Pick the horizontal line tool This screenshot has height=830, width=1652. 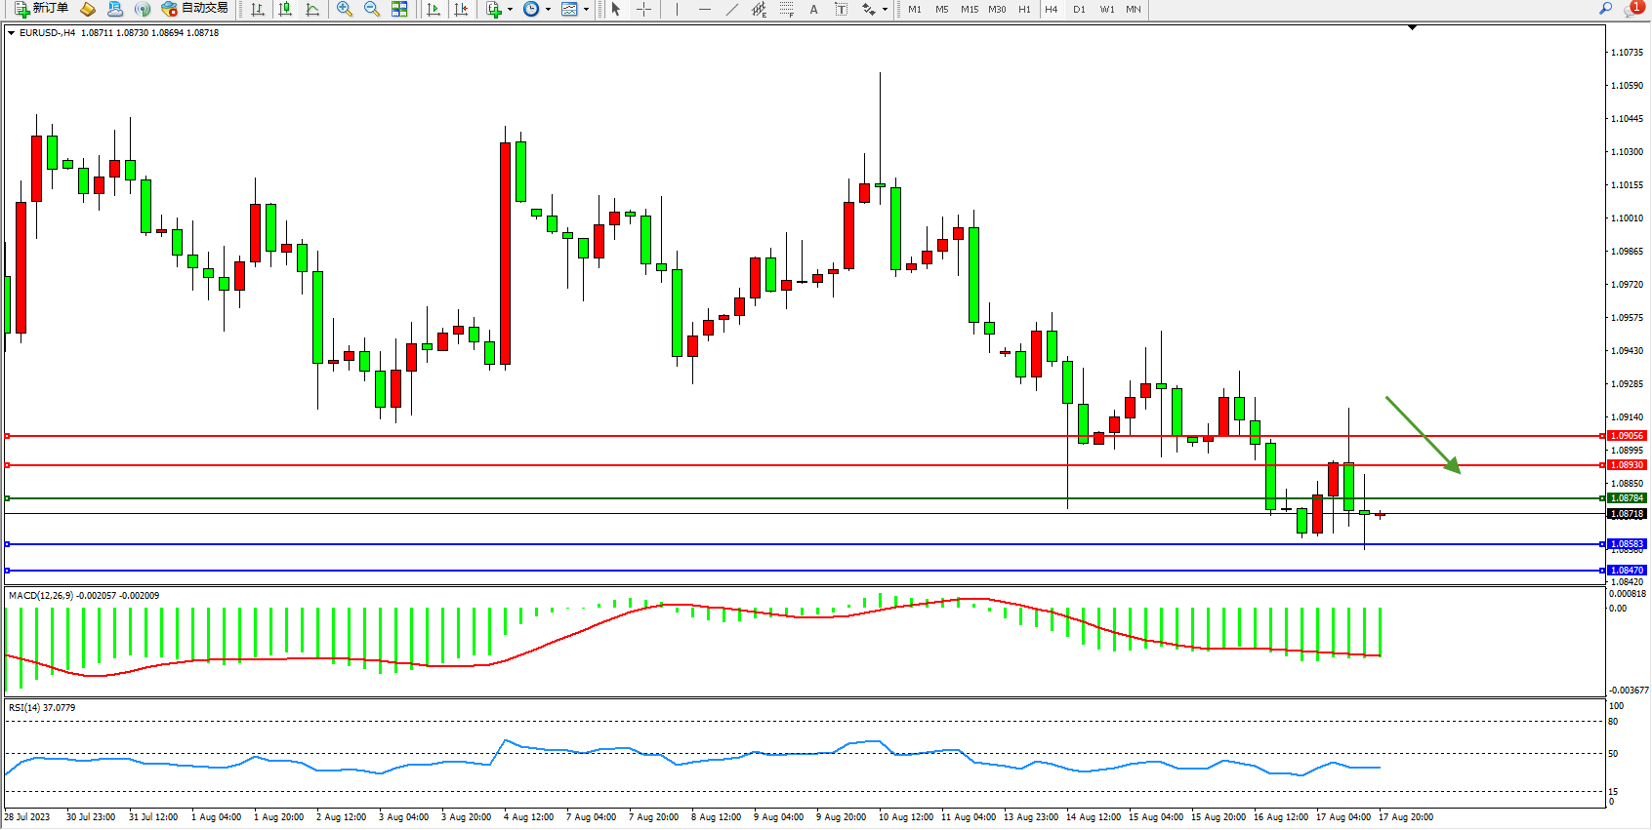tap(705, 9)
